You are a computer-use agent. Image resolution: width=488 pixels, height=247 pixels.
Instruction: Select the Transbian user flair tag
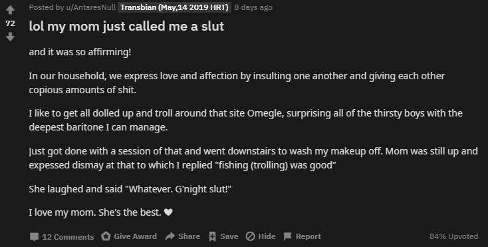tap(174, 7)
